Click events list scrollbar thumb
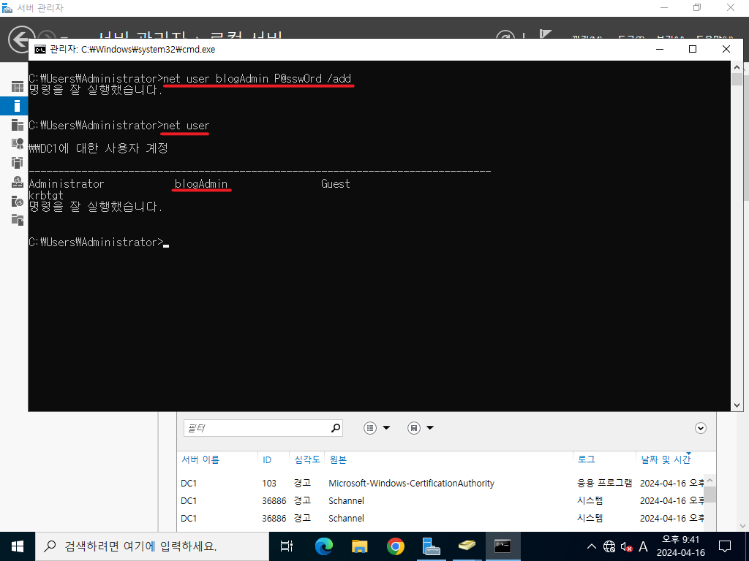Viewport: 749px width, 561px height. click(x=710, y=495)
